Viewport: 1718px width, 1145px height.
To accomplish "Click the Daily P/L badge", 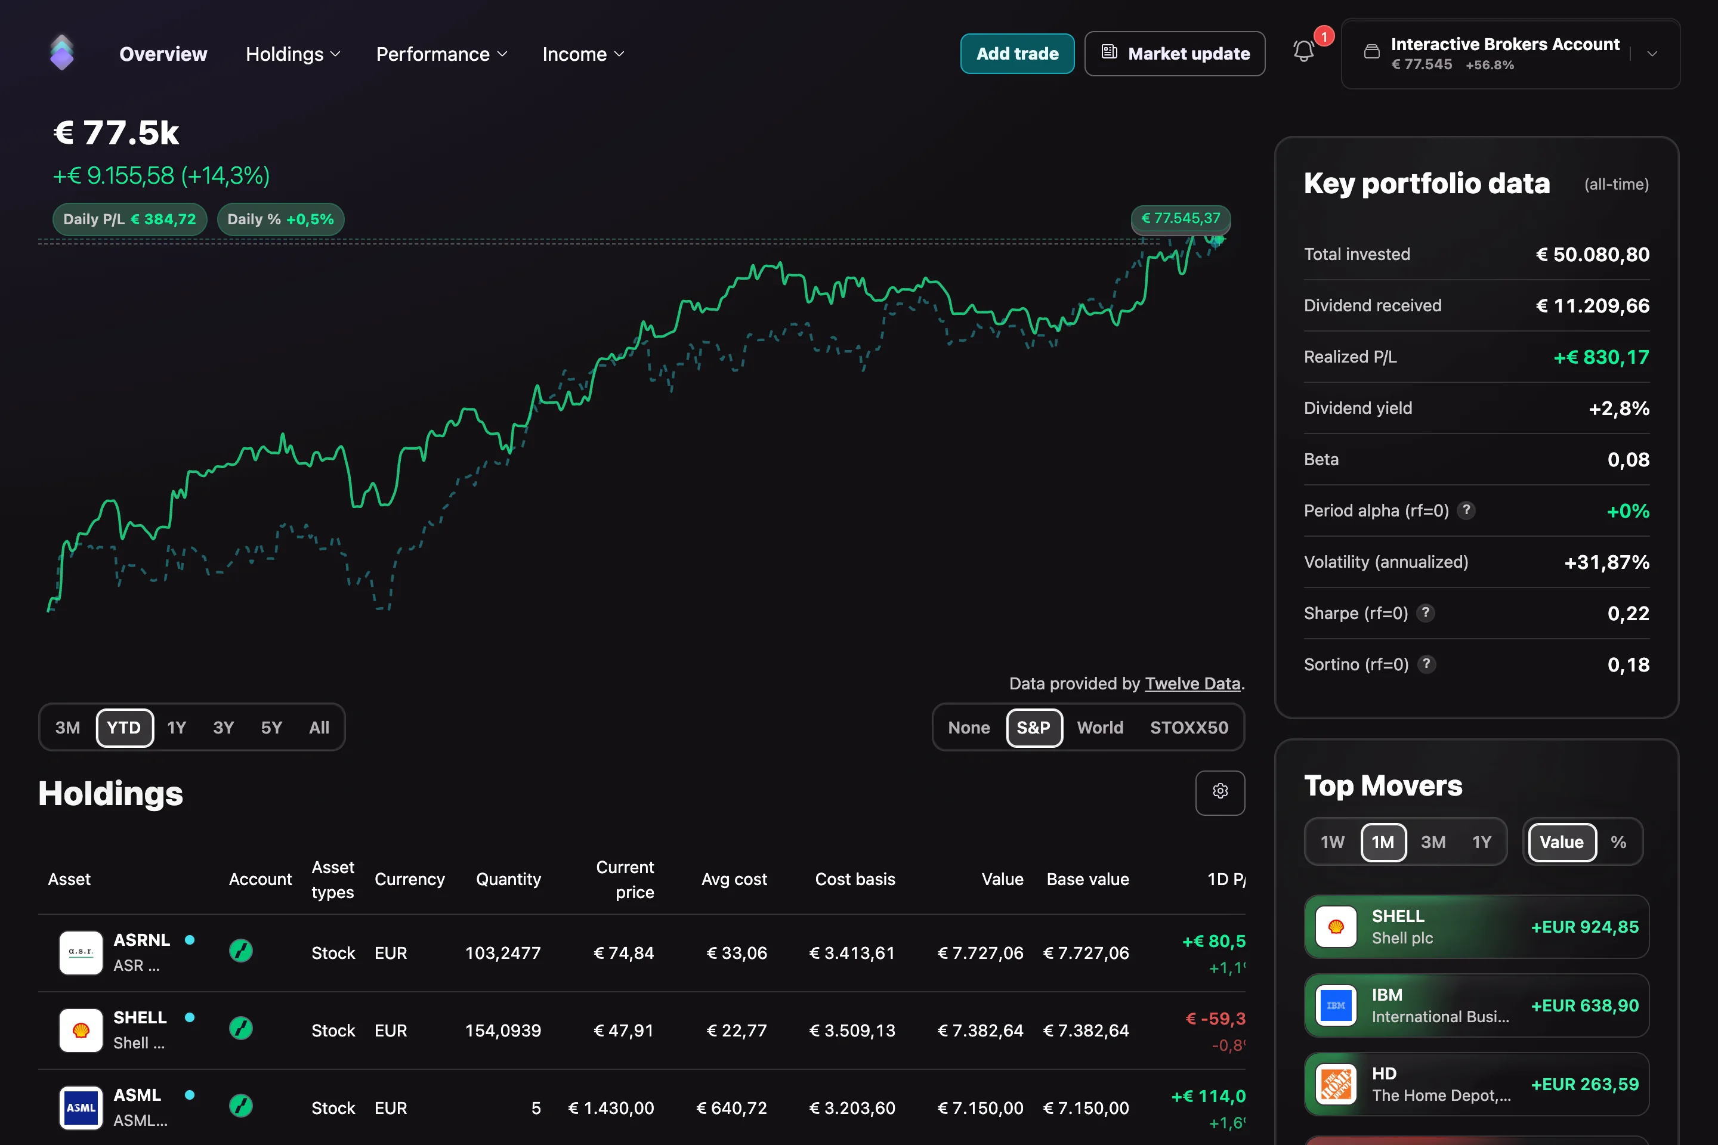I will coord(129,219).
